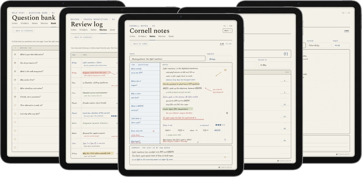Uncheck 'What is the walk-away point?' box
This screenshot has height=177, width=362.
click(15, 71)
